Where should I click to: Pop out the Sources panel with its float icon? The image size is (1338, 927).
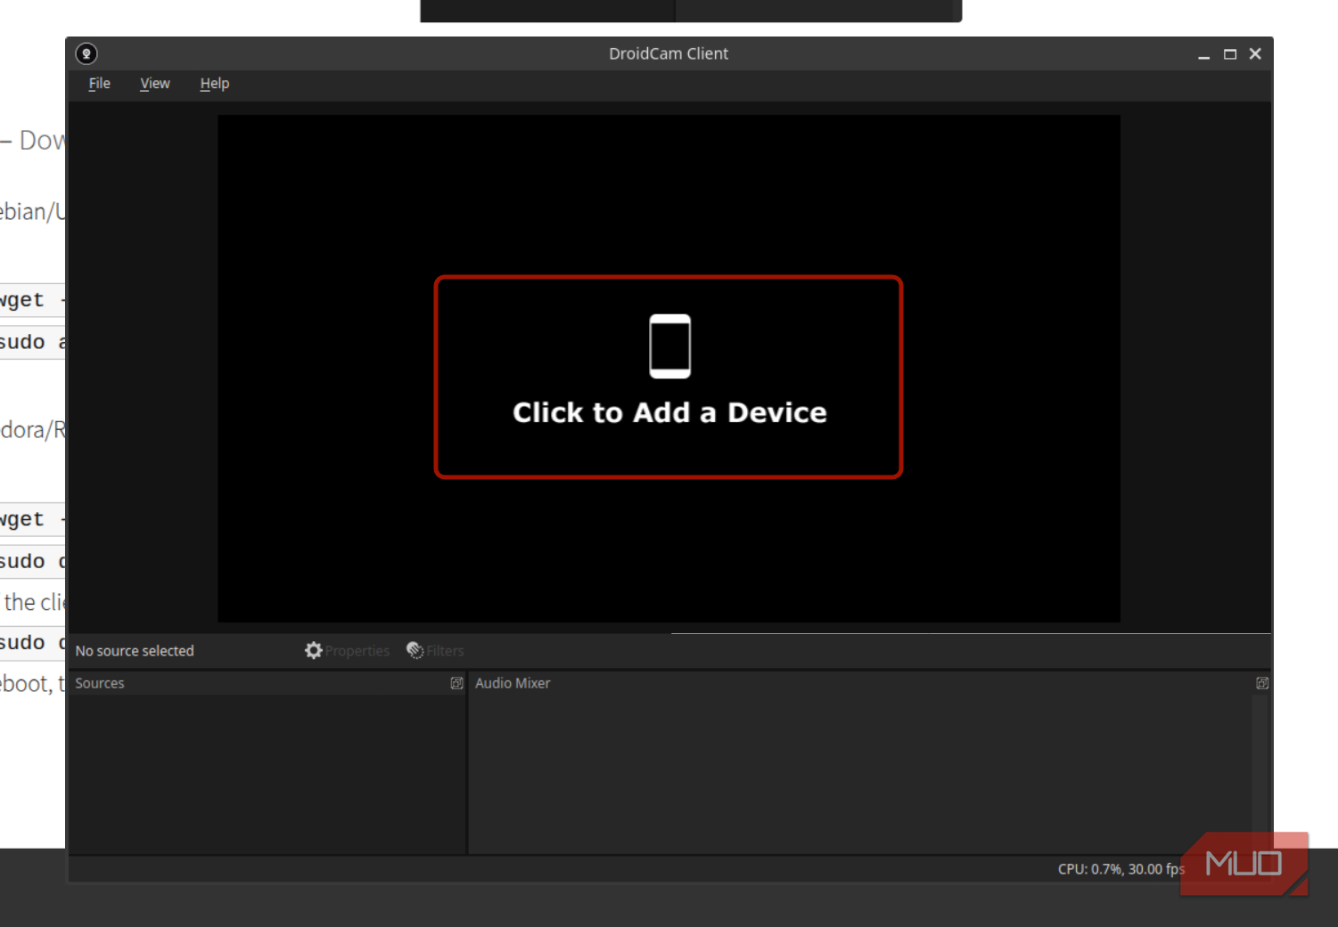coord(456,683)
